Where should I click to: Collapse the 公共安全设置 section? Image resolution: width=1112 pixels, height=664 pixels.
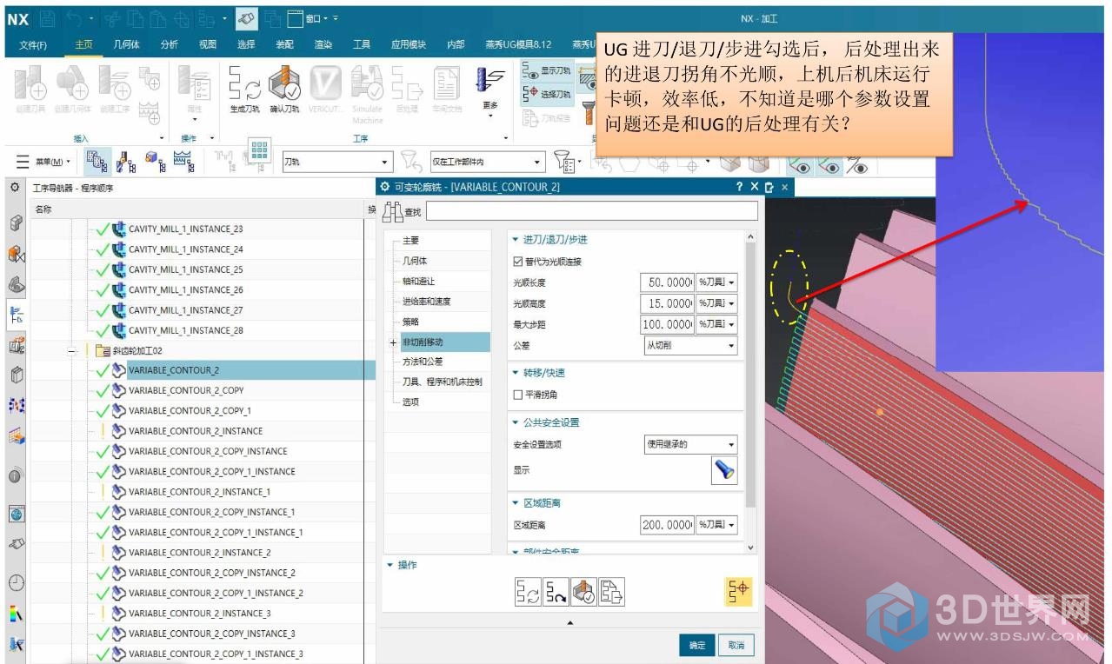click(516, 422)
